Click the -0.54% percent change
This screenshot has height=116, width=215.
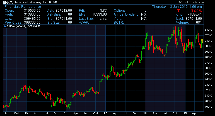pyautogui.click(x=195, y=11)
